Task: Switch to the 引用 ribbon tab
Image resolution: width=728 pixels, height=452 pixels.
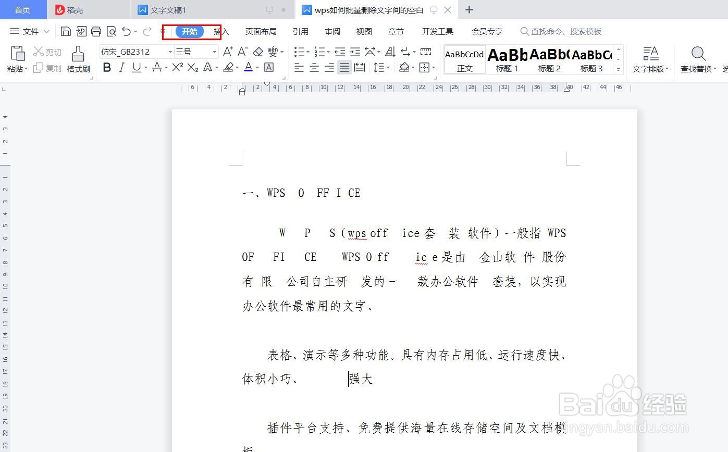Action: coord(300,31)
